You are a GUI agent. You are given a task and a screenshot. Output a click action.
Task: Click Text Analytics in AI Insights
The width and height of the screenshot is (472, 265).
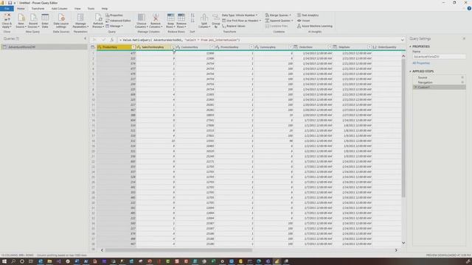pyautogui.click(x=308, y=15)
